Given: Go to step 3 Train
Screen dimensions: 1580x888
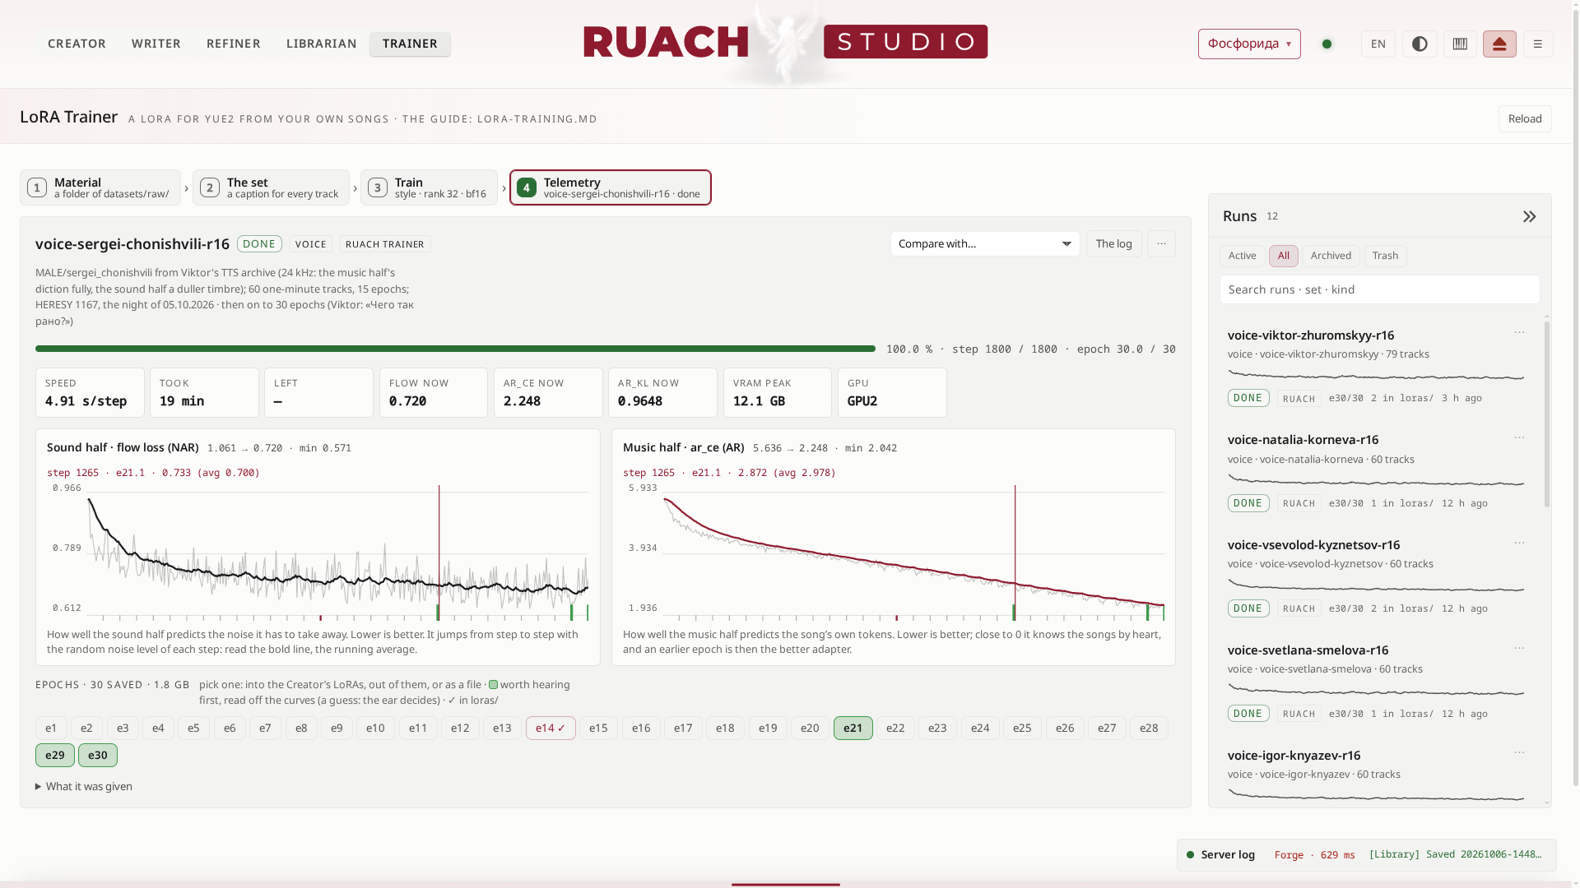Looking at the screenshot, I should click(429, 187).
